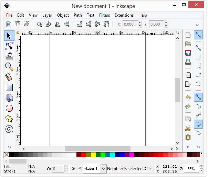Viewport: 208px width, 177px height.
Task: Export document icon
Action: 188,84
